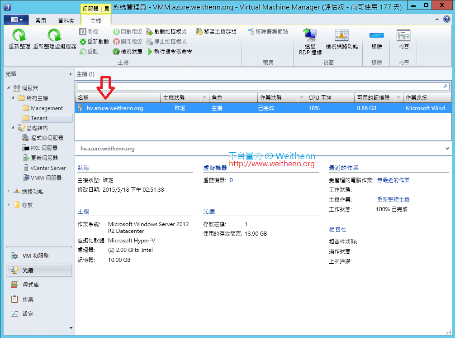The width and height of the screenshot is (455, 338).
Task: Select the PXE 伺服器 node icon
Action: tap(25, 148)
